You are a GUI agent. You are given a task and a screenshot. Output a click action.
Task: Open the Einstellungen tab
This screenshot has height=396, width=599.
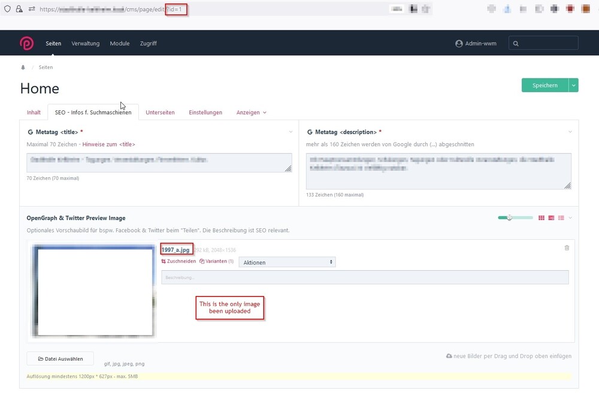click(205, 113)
